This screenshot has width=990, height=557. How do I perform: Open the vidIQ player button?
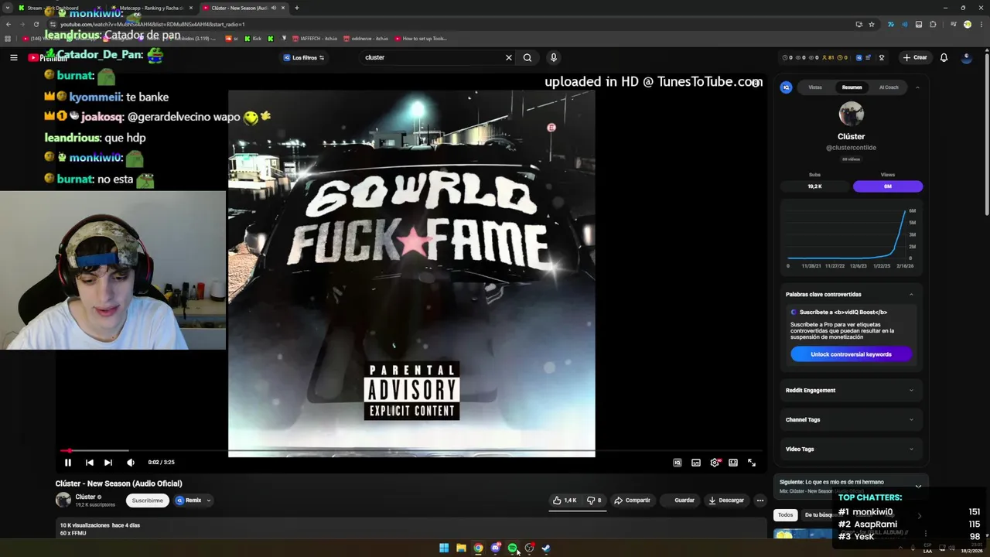(x=678, y=463)
